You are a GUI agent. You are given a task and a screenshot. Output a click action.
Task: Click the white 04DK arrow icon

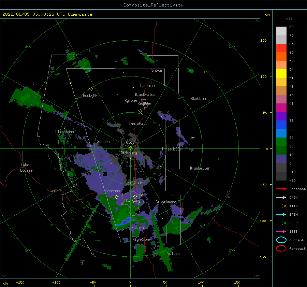281,198
